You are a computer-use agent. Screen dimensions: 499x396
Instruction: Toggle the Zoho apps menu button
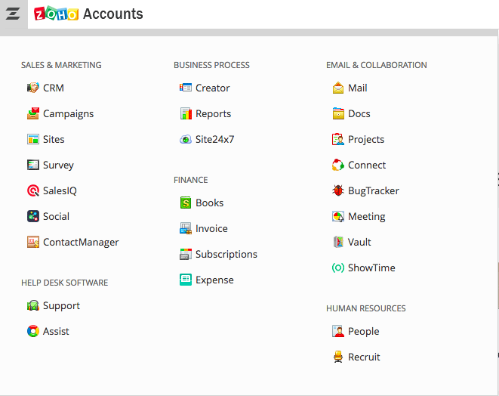tap(14, 14)
